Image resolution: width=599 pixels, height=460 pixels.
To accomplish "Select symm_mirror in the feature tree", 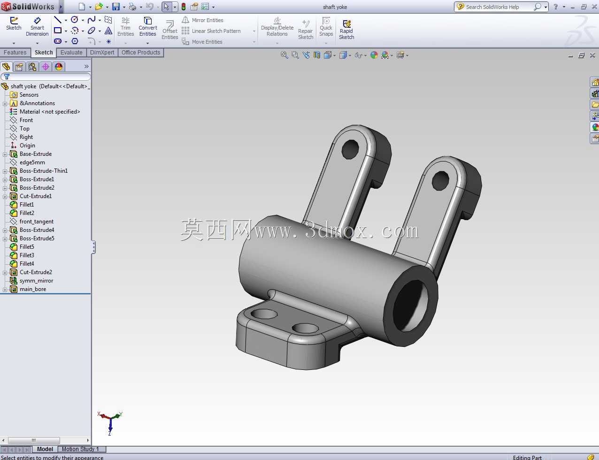I will [36, 281].
